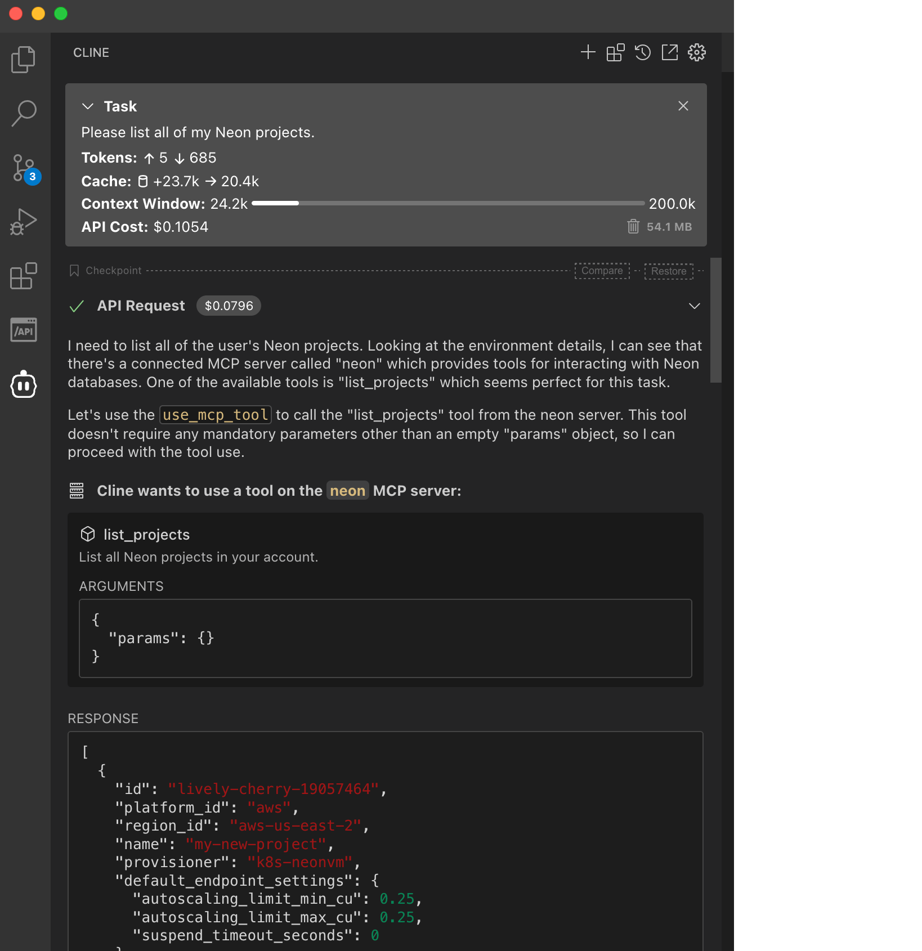
Task: Collapse the API Request details
Action: pos(694,306)
